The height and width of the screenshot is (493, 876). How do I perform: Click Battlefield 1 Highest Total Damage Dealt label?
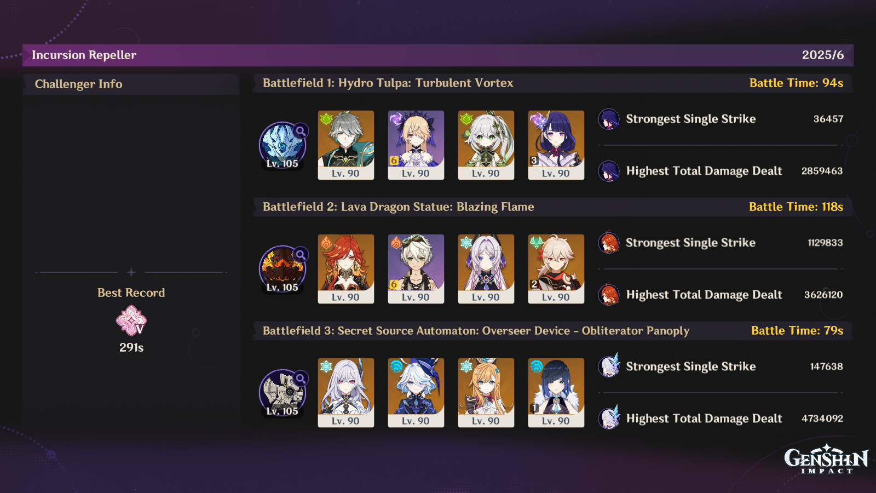point(704,171)
